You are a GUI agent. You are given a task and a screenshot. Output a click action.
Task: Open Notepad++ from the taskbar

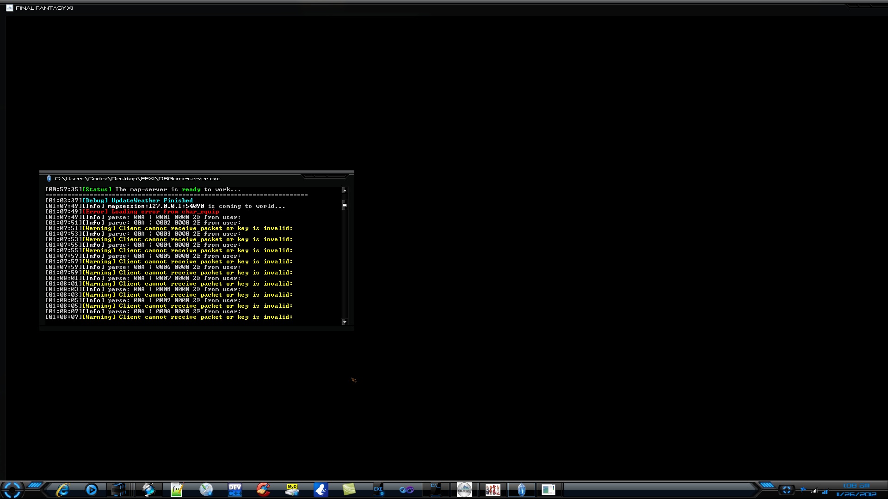coord(177,490)
